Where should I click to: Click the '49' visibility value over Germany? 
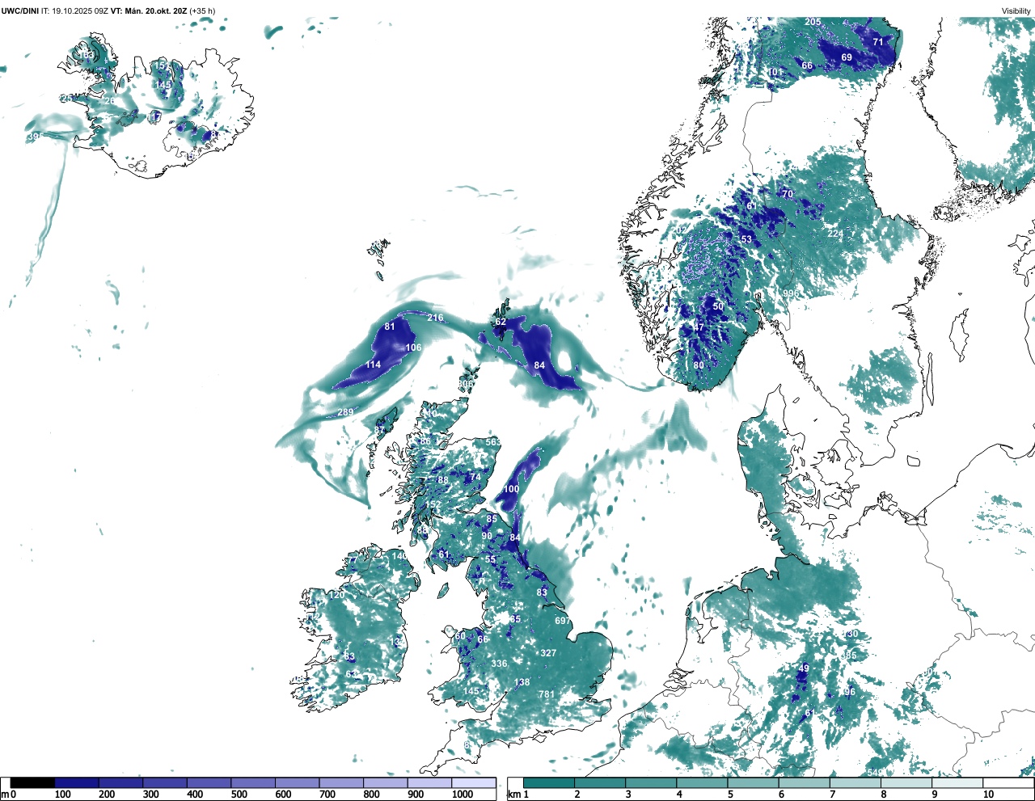(804, 668)
